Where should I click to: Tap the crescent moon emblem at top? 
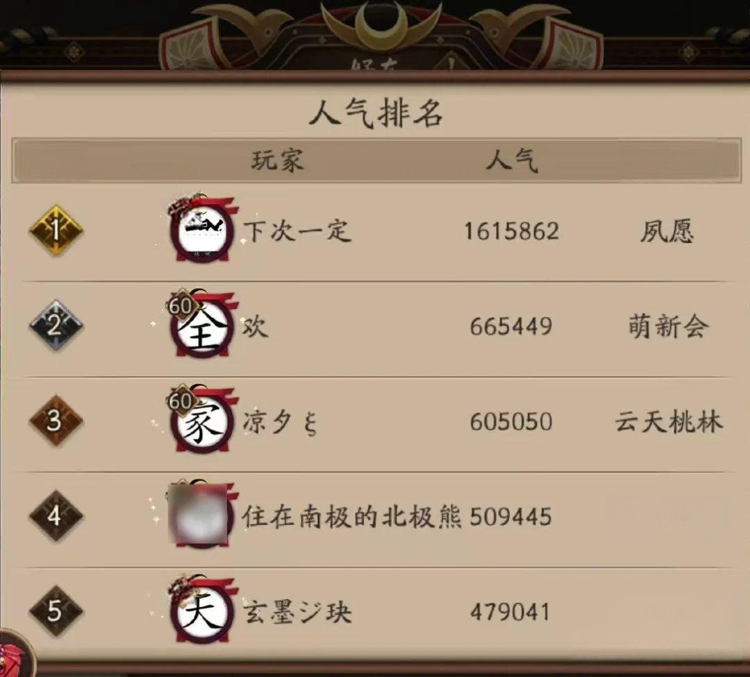click(x=381, y=24)
